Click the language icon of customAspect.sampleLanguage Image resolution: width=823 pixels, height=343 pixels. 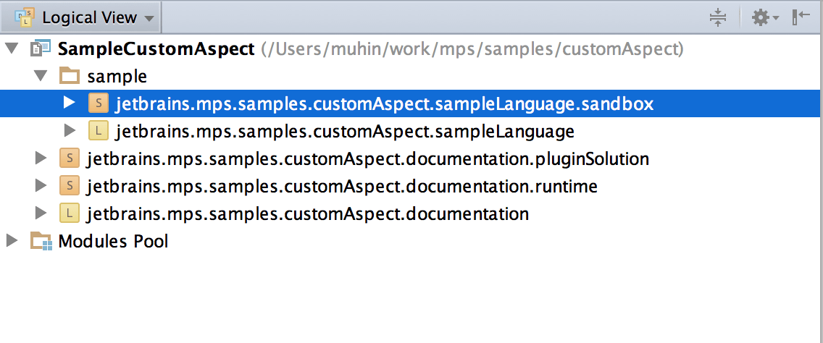click(98, 131)
